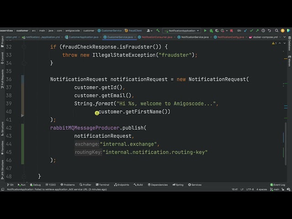Viewport: 292px width, 219px height.
Task: Show hidden editor tabs with the chevron
Action: [285, 37]
